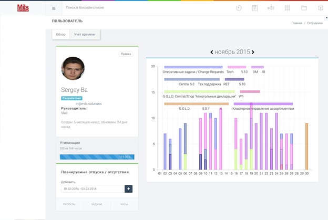The width and height of the screenshot is (328, 220).
Task: Click the Правка edit button
Action: tap(126, 54)
